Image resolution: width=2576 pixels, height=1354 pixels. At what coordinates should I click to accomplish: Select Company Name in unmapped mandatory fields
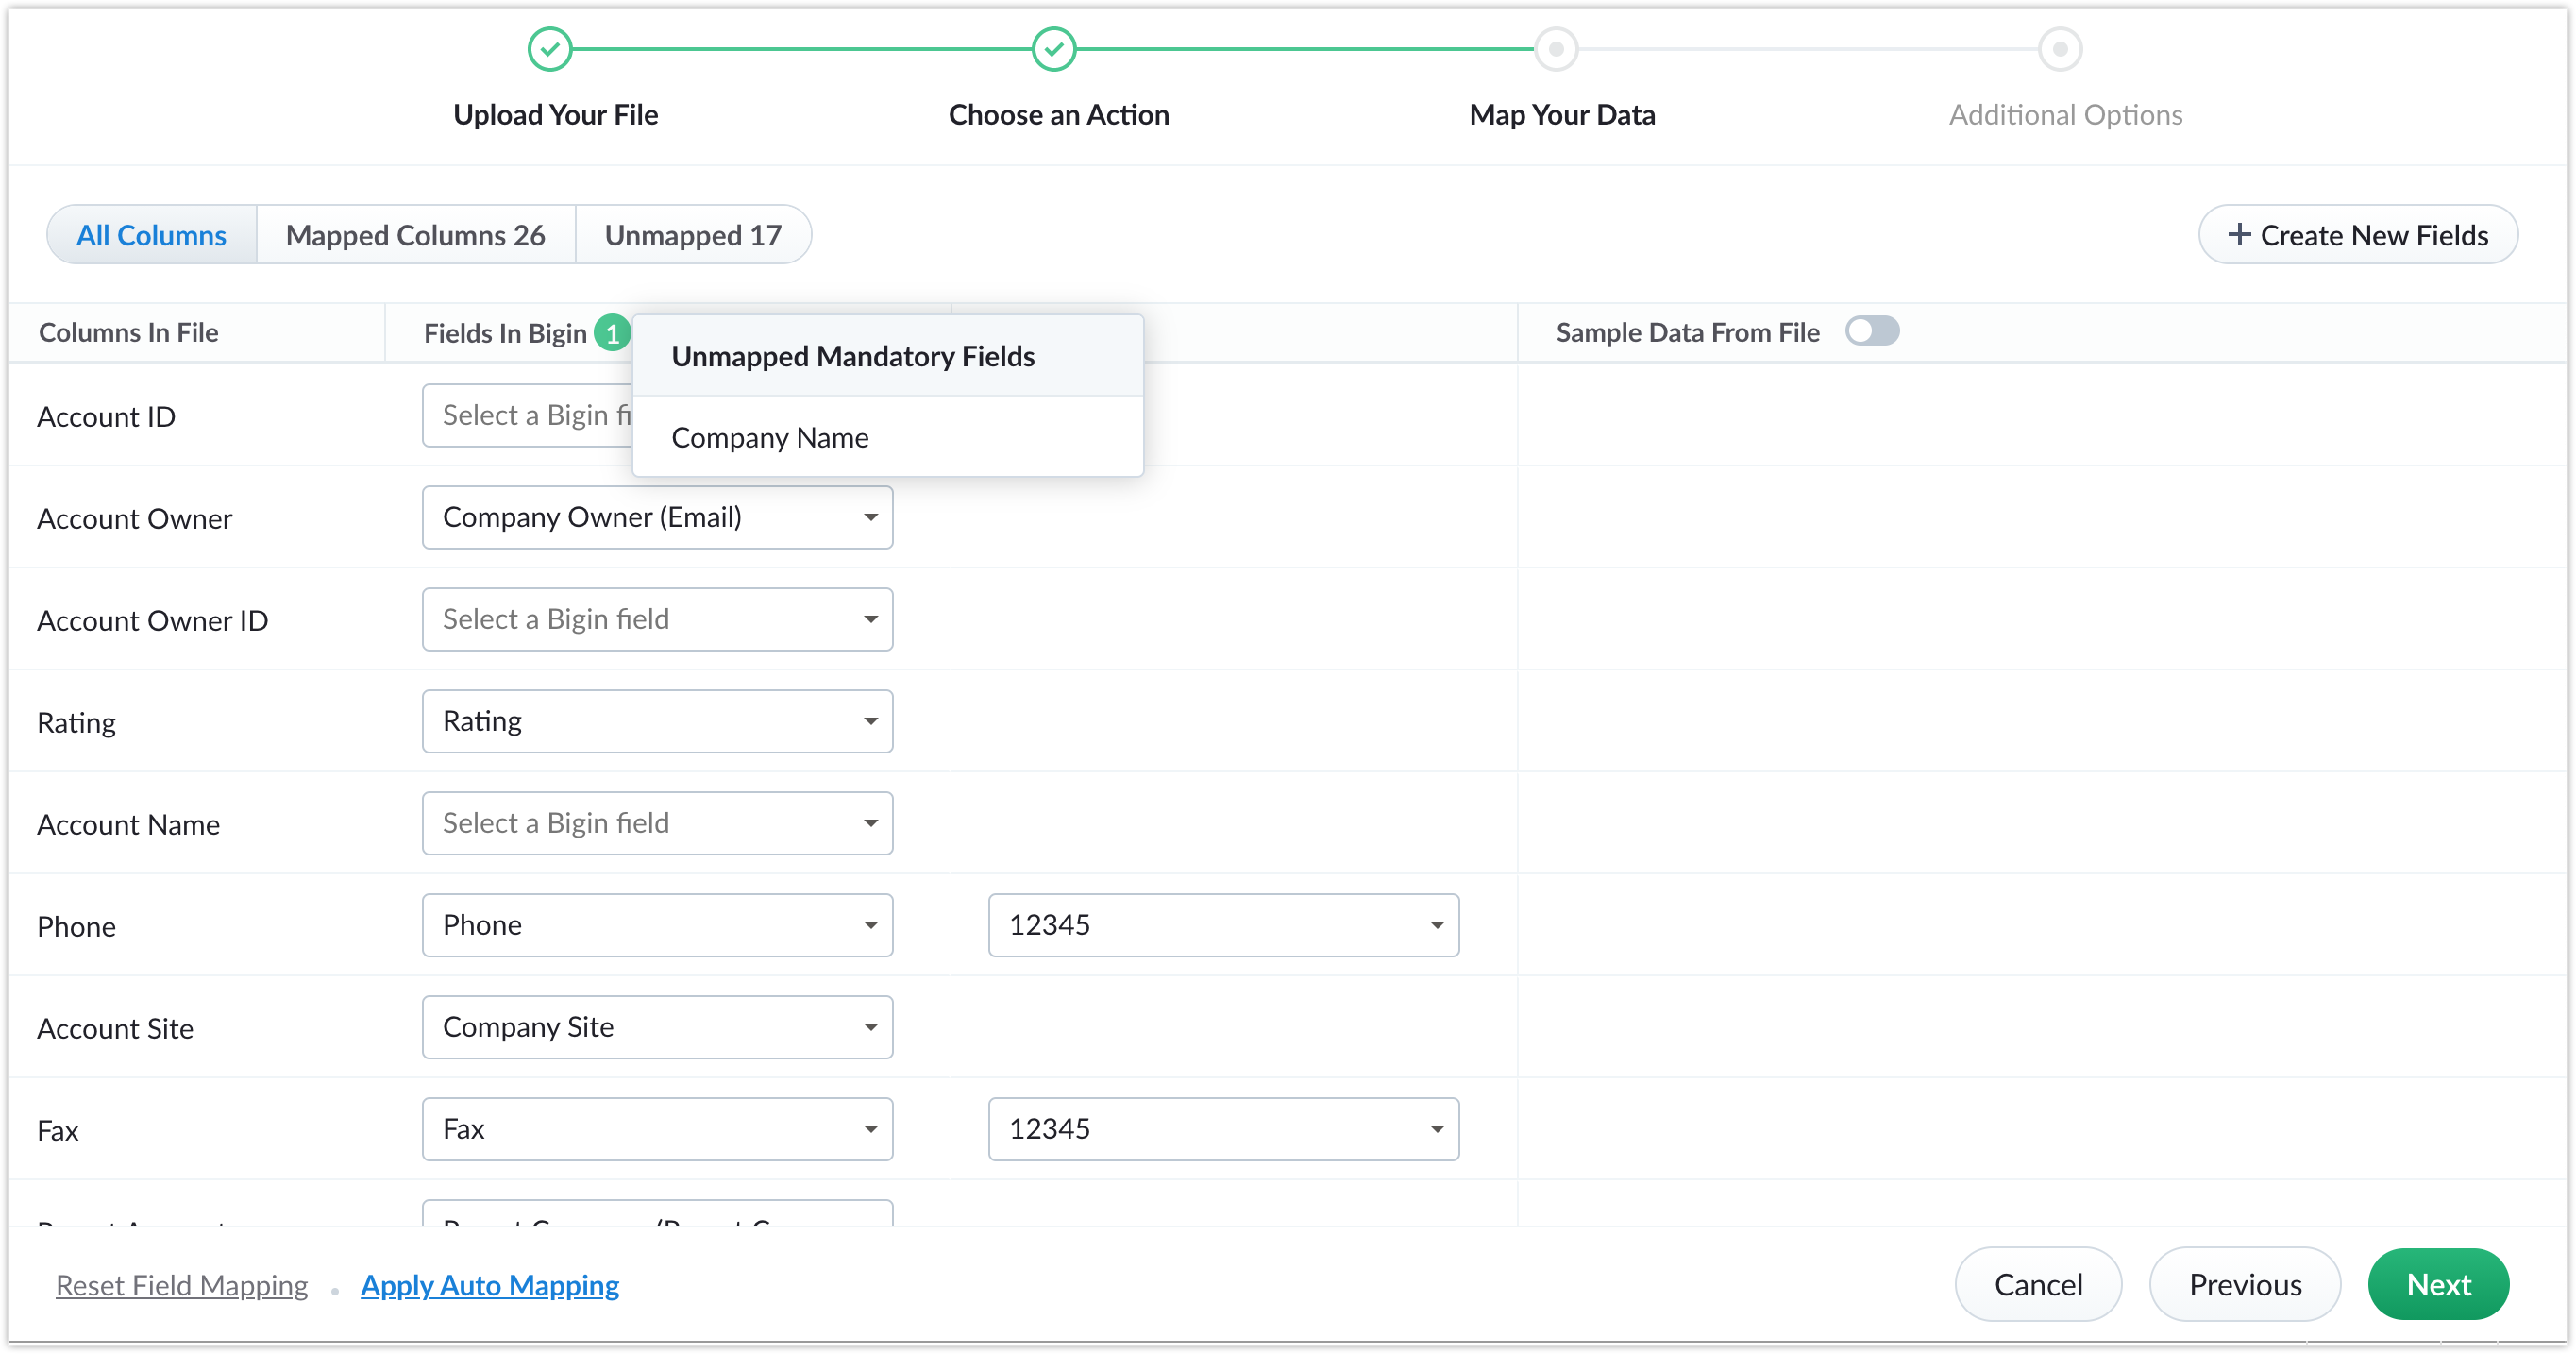pos(770,437)
